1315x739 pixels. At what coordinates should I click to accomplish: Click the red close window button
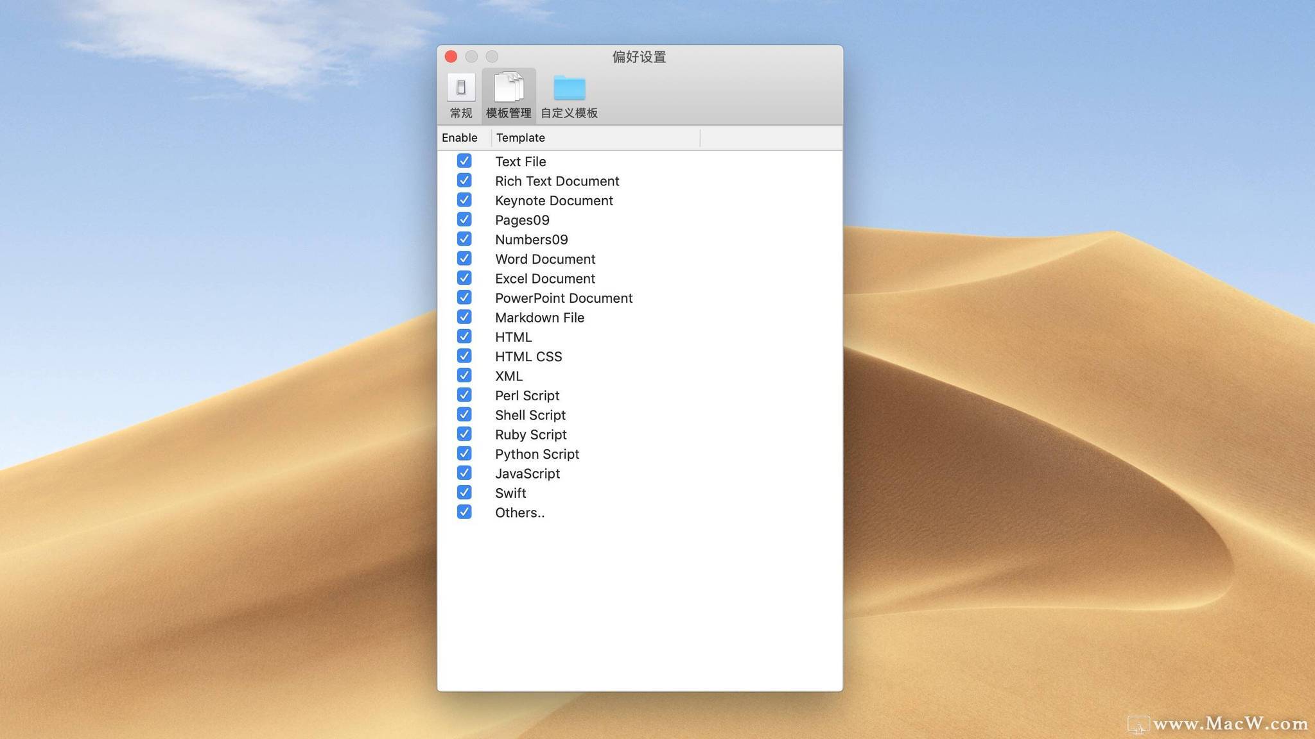click(451, 57)
